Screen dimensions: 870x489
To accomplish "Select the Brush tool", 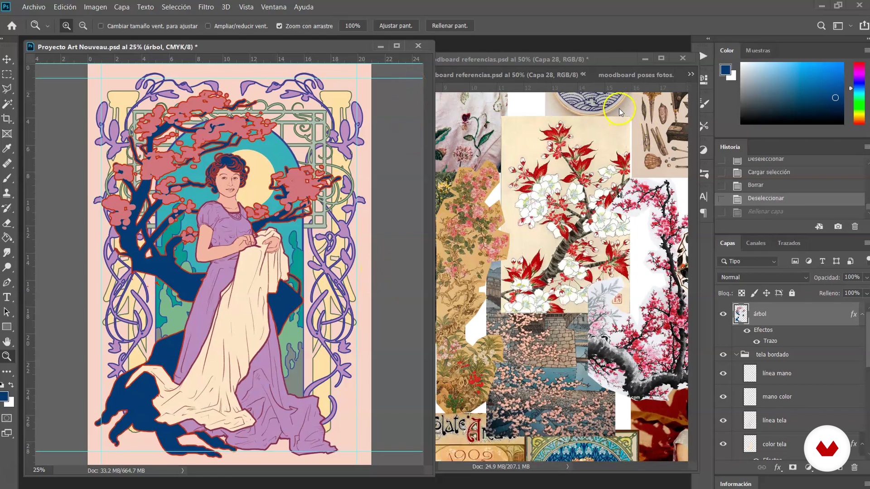I will pos(7,178).
